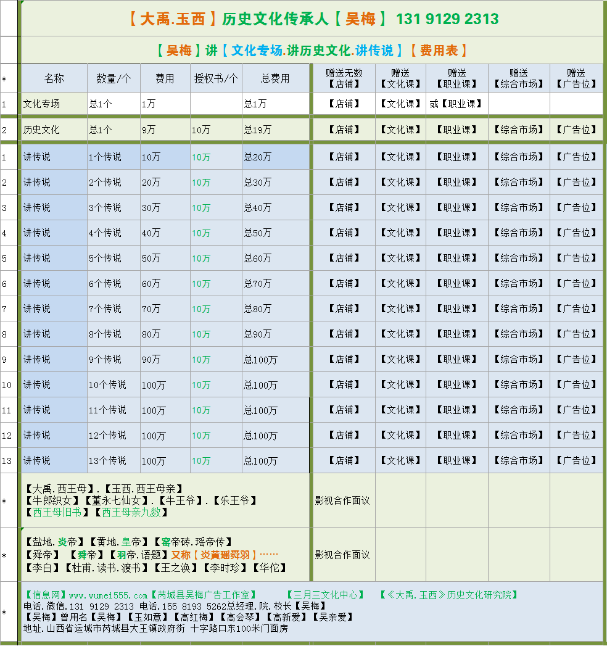Select the address line starting 地址.山西省运城市
This screenshot has width=607, height=646.
(155, 629)
